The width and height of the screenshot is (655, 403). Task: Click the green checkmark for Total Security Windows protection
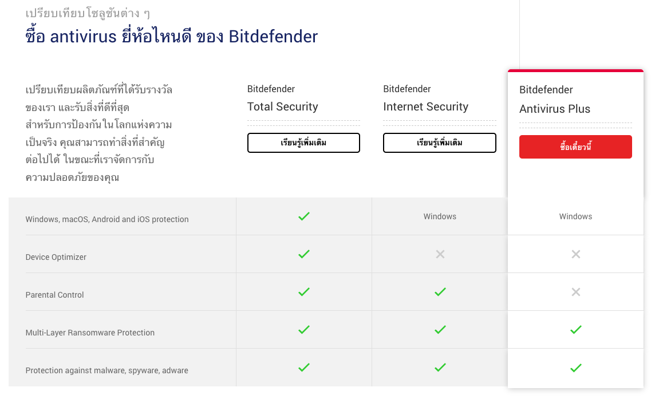pyautogui.click(x=303, y=216)
